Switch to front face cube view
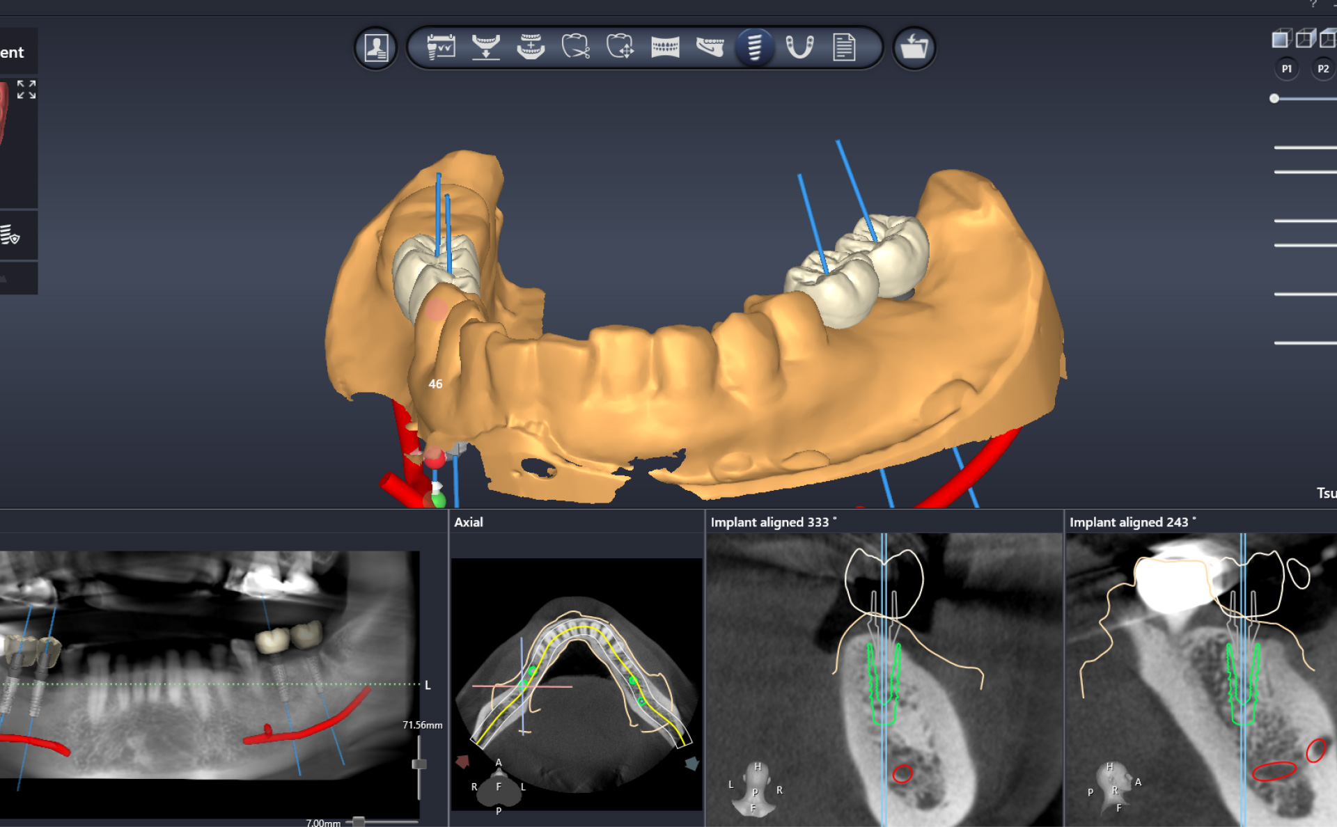Viewport: 1337px width, 827px height. 1281,39
